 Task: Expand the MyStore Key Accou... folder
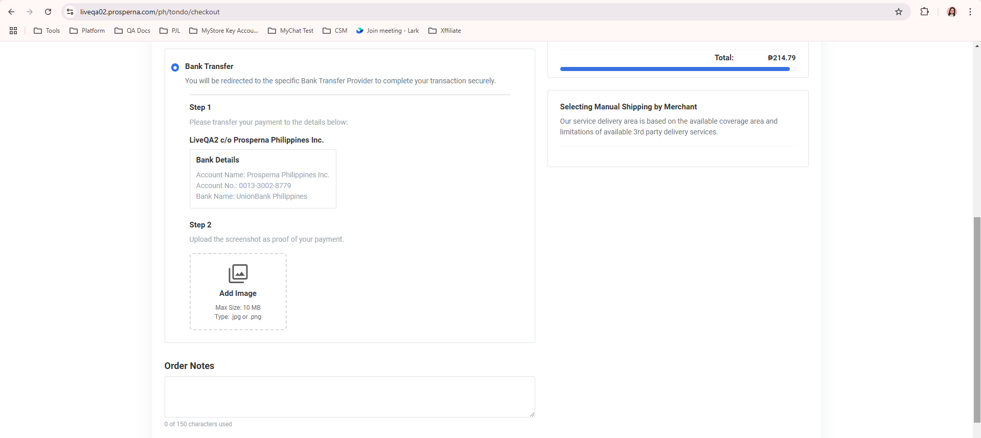click(x=224, y=31)
